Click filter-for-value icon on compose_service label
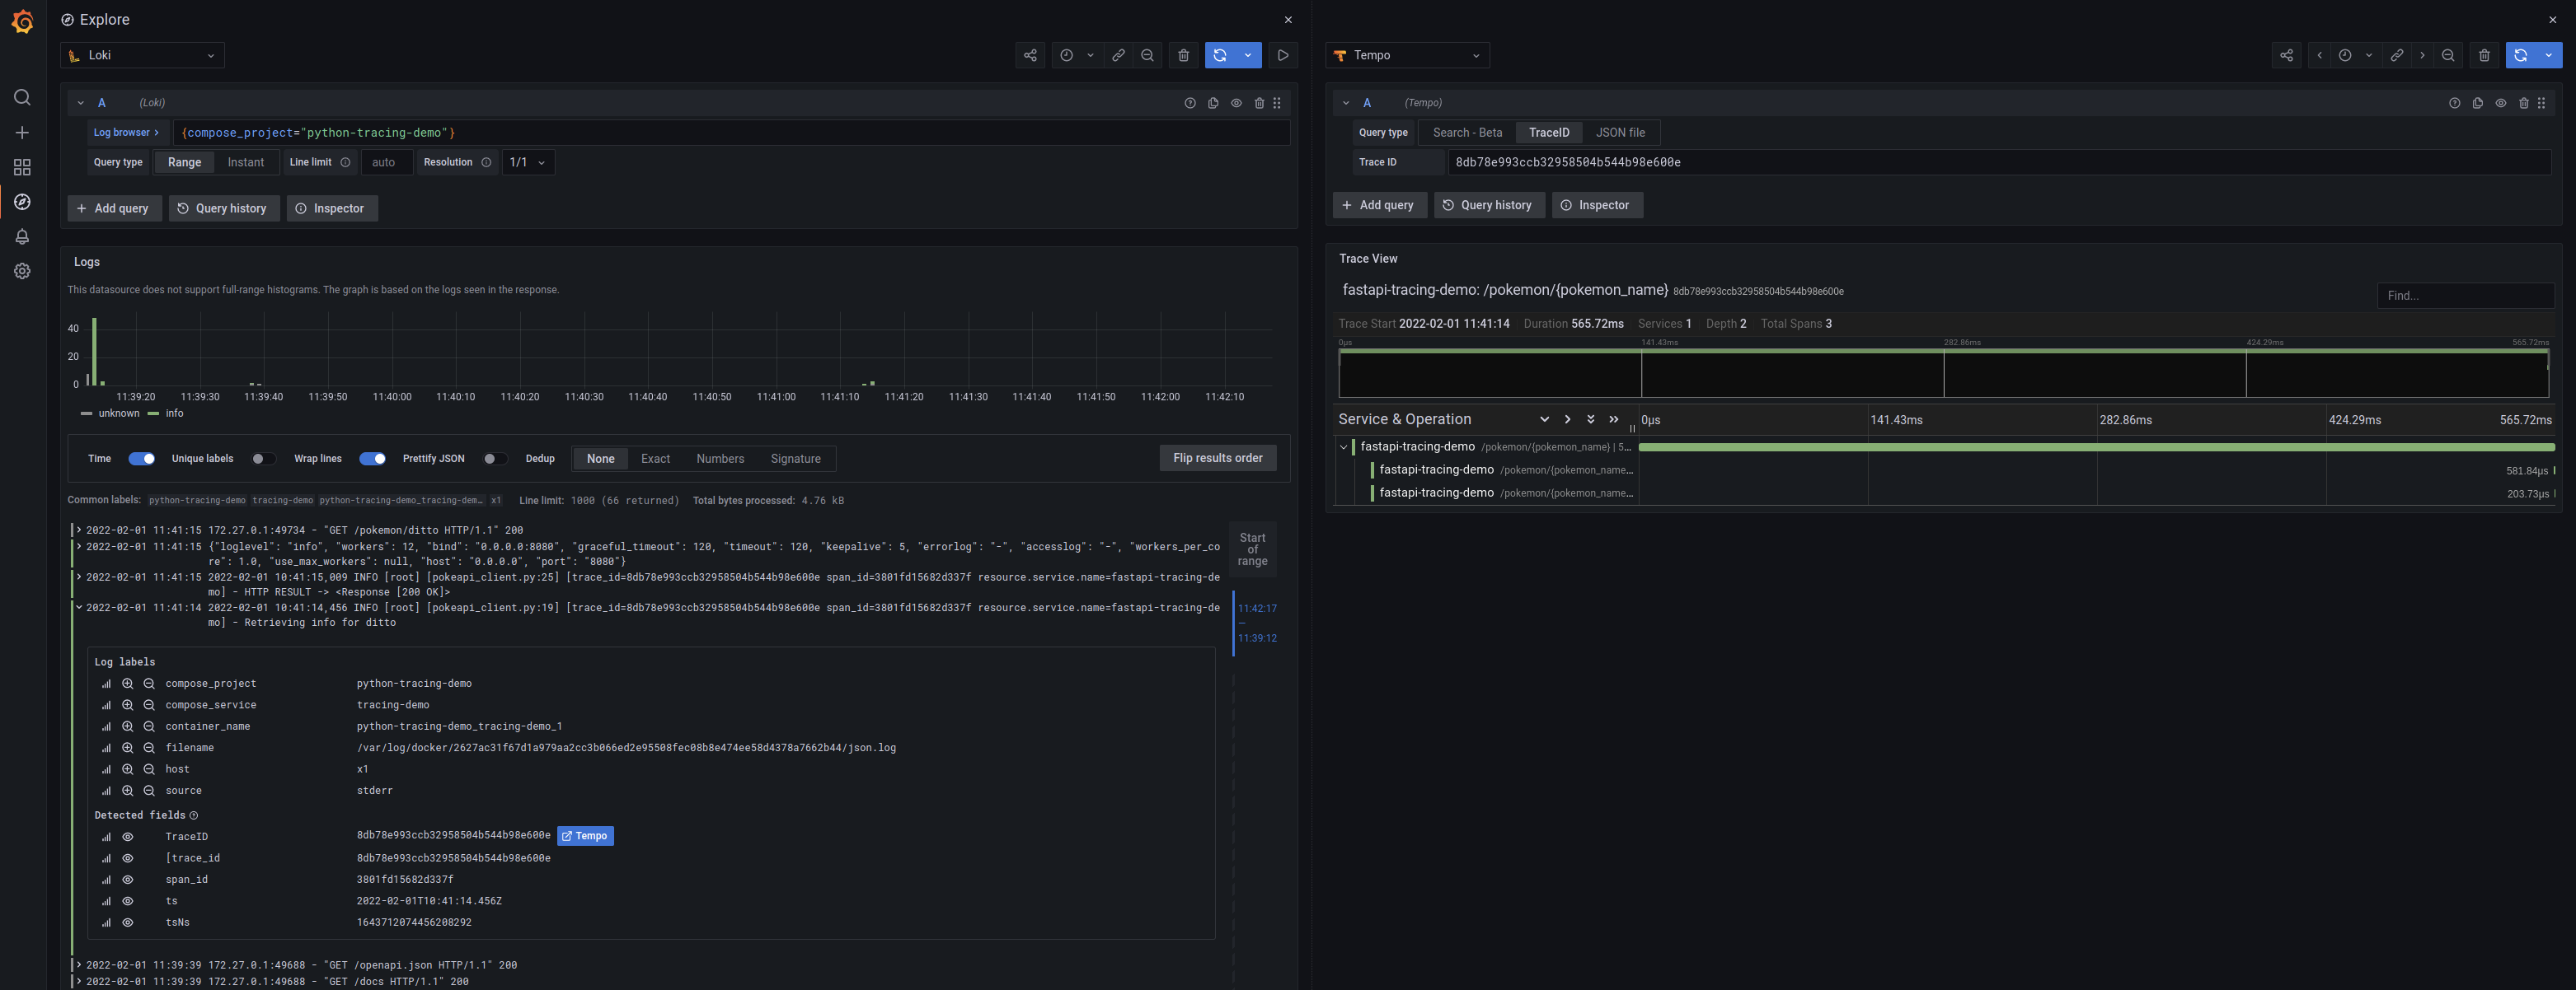 pyautogui.click(x=128, y=705)
